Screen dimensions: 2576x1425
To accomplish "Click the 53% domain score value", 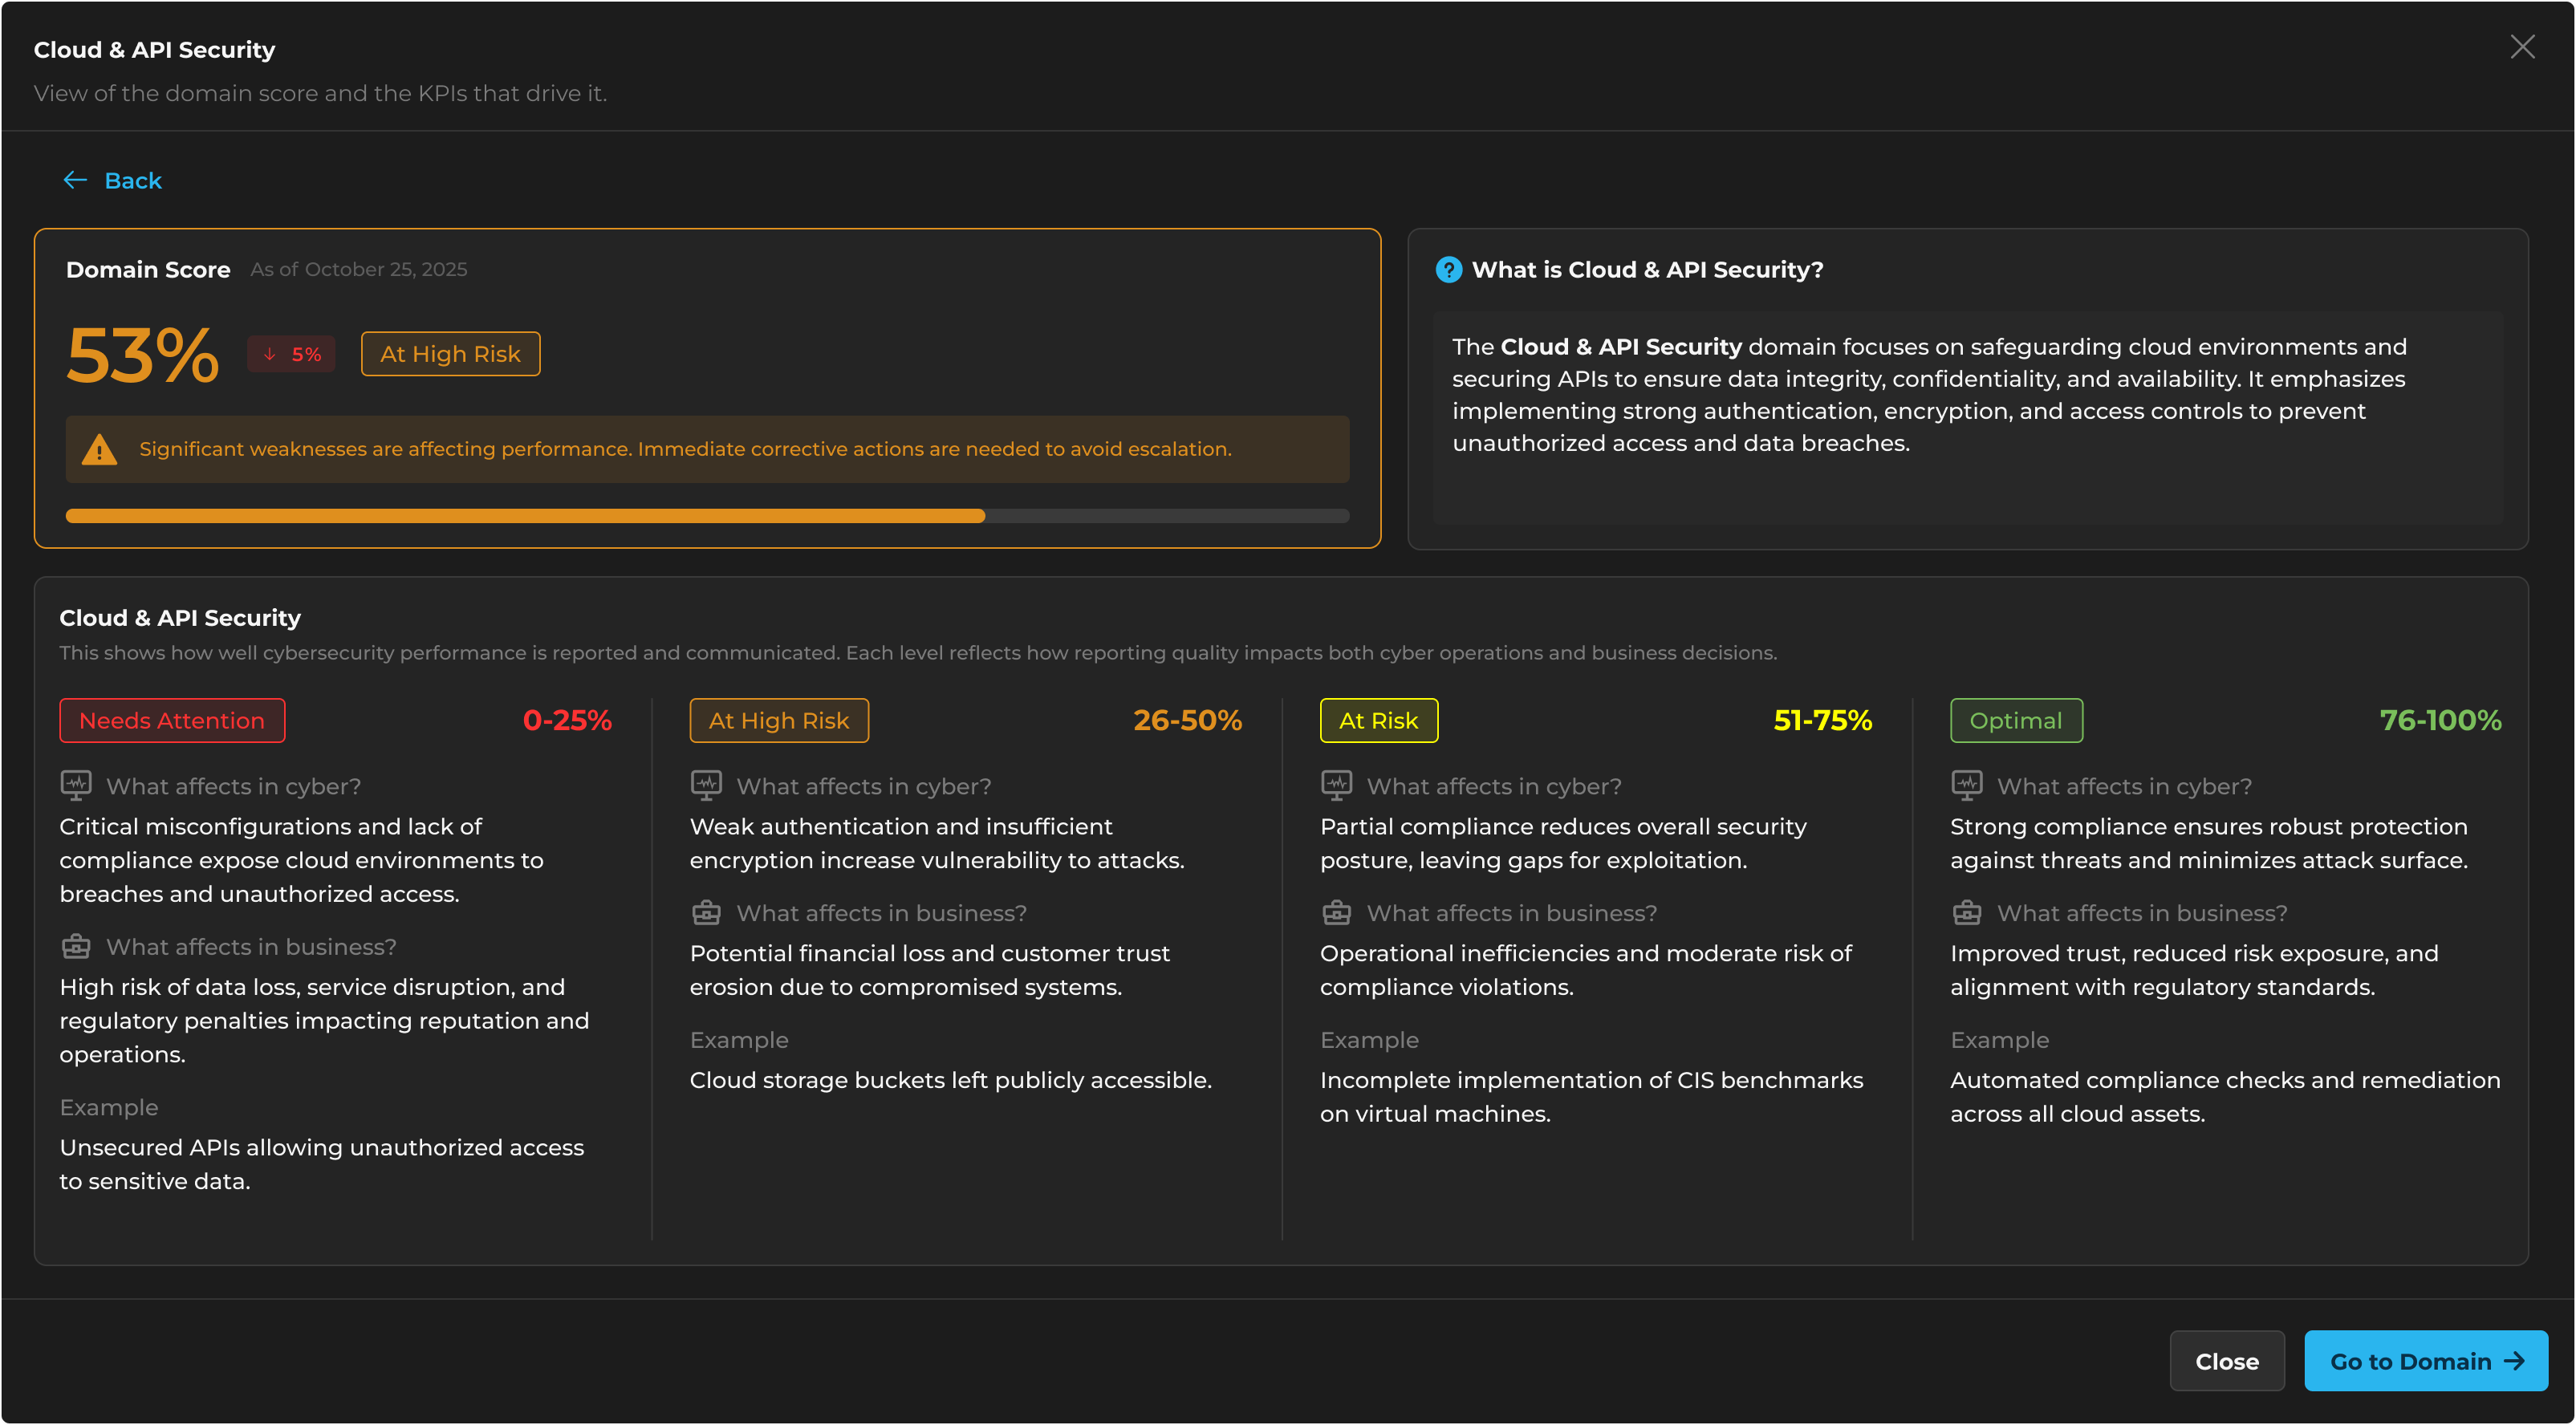I will point(143,355).
